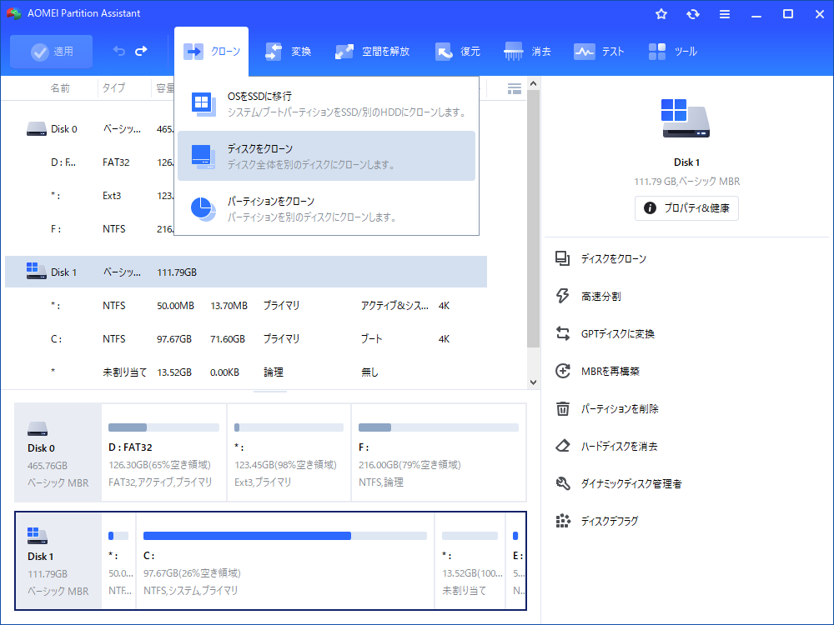Choose ディスクをクローン in the dropdown menu

[327, 157]
